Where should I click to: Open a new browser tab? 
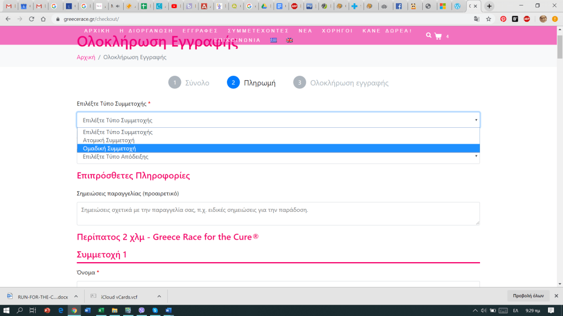click(x=489, y=6)
